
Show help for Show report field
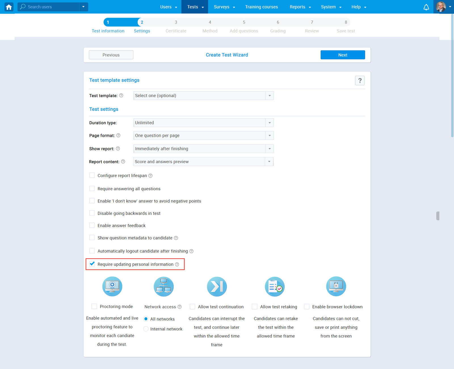pyautogui.click(x=118, y=149)
